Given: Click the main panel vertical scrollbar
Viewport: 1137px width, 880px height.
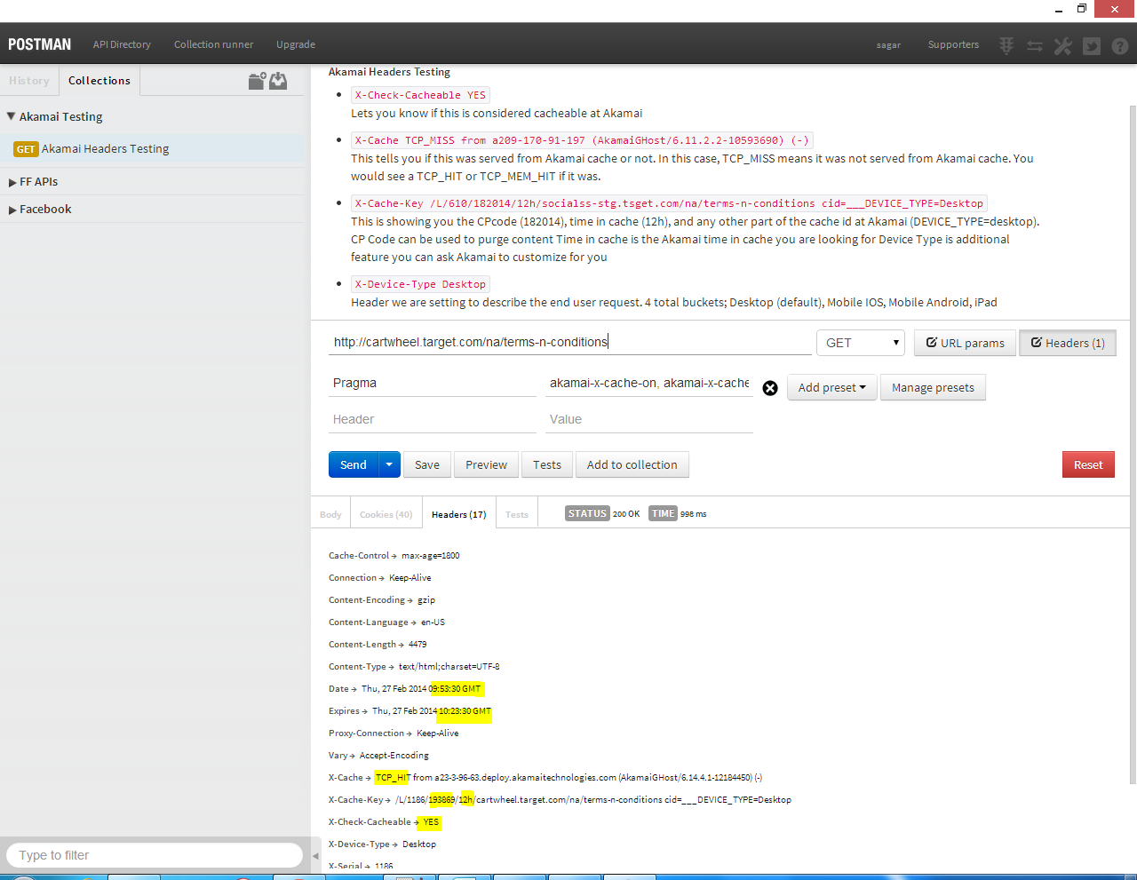Looking at the screenshot, I should pyautogui.click(x=1133, y=444).
